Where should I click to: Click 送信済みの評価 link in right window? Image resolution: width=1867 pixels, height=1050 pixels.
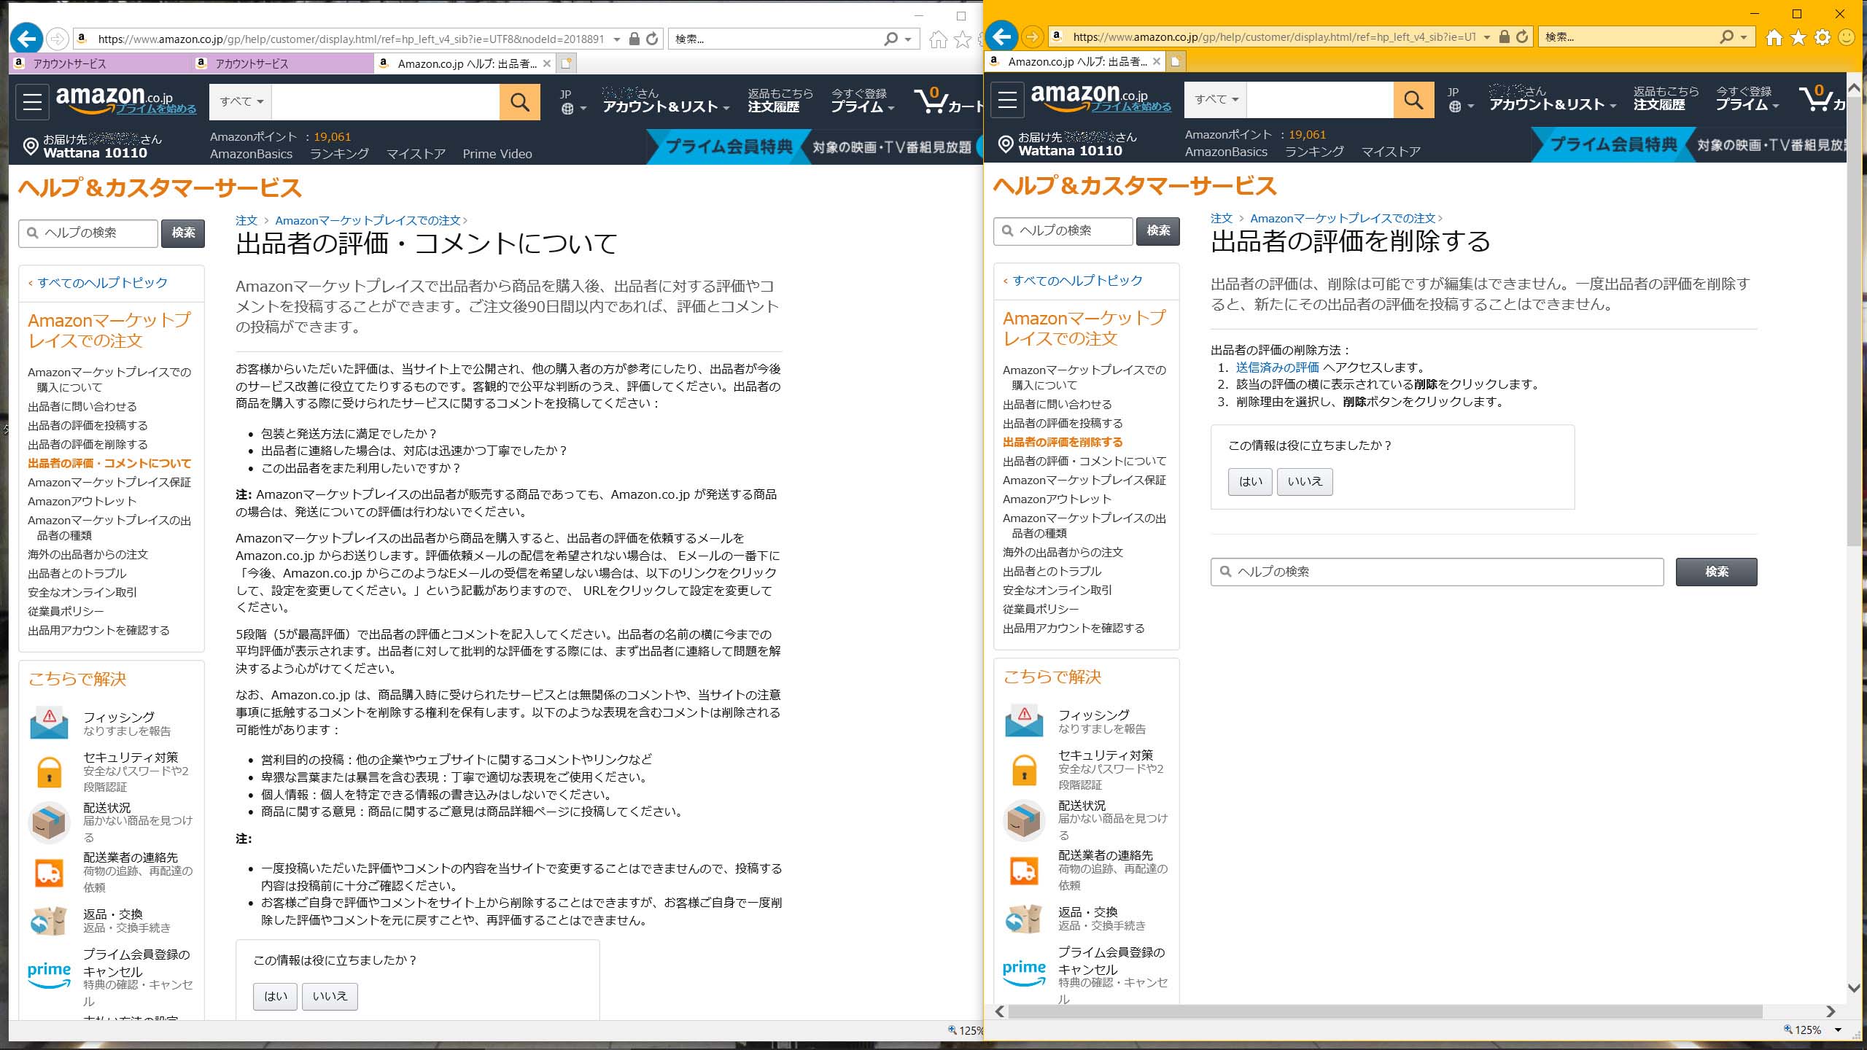[x=1277, y=367]
